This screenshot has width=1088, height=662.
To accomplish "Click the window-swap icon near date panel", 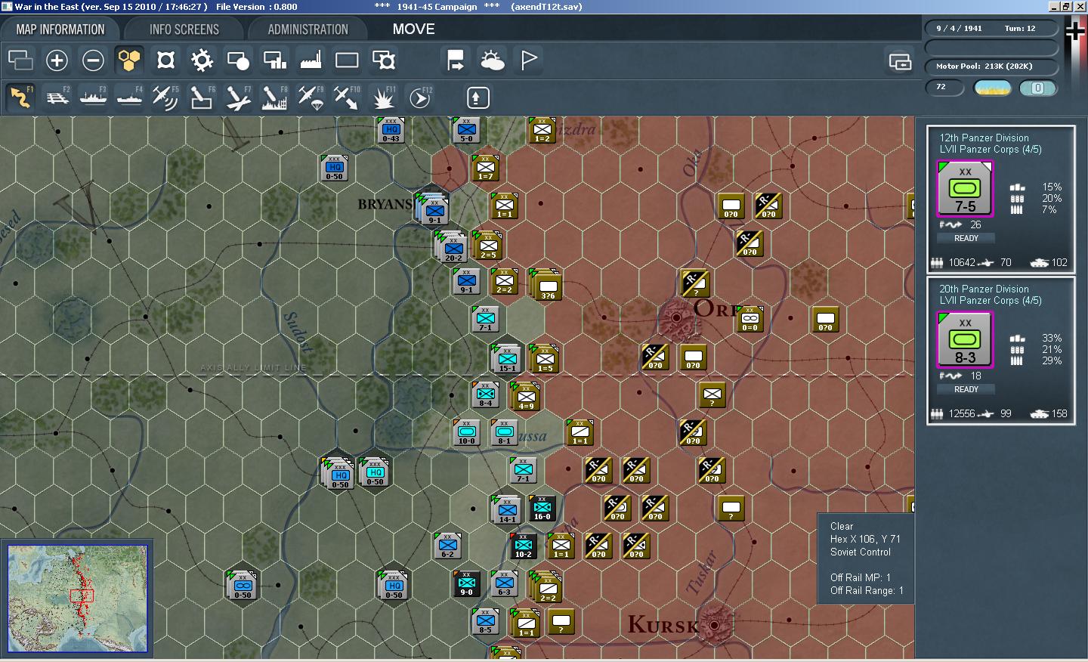I will 900,61.
